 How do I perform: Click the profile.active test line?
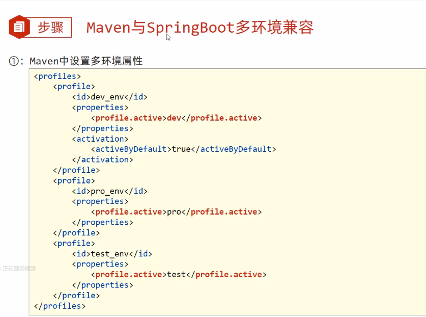tap(179, 274)
